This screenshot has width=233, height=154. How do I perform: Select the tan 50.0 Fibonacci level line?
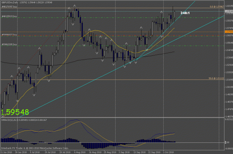click(x=112, y=80)
